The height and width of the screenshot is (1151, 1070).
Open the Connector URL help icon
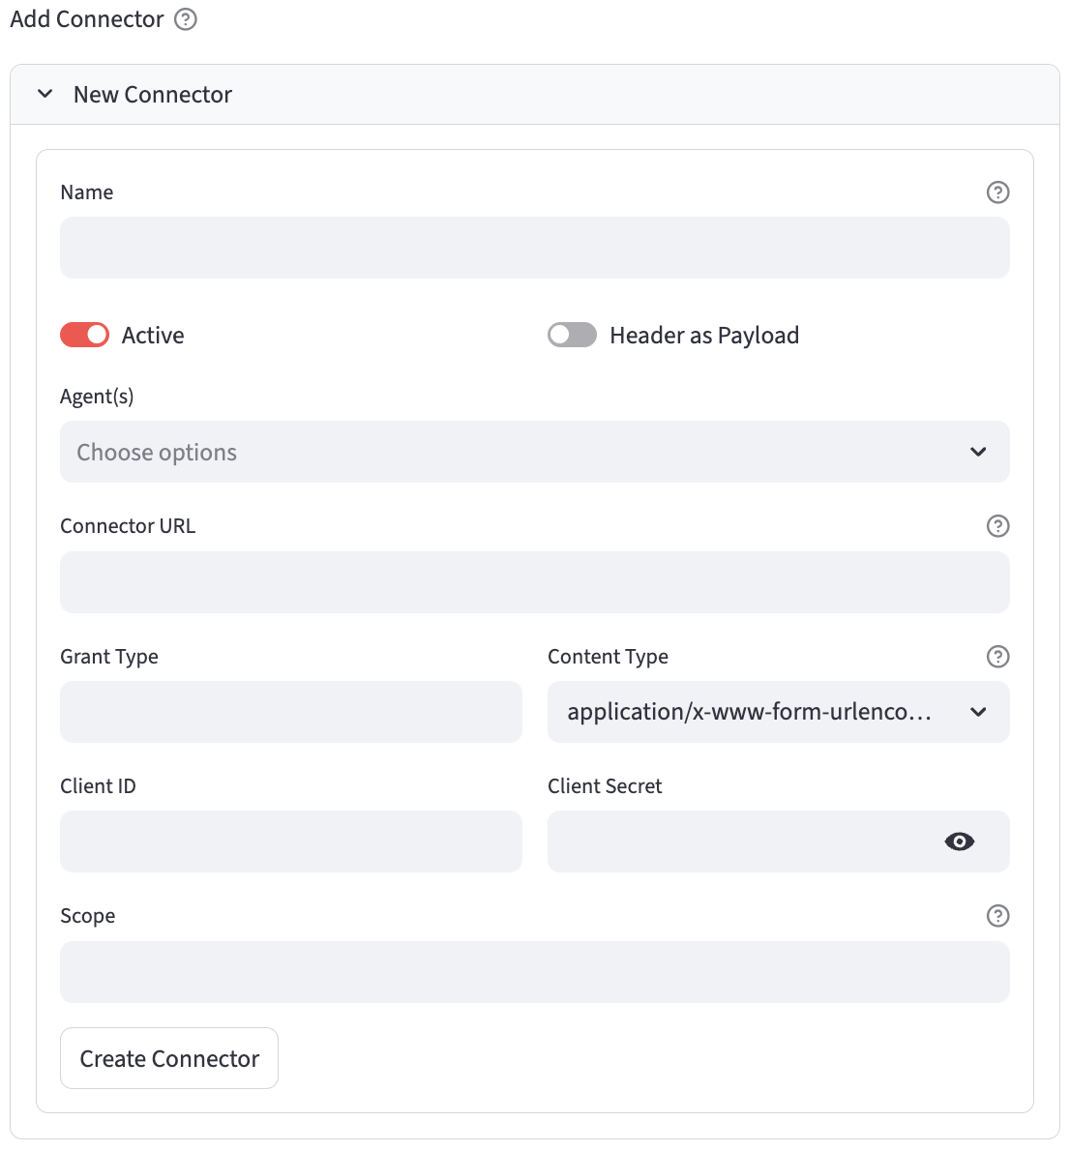tap(997, 526)
